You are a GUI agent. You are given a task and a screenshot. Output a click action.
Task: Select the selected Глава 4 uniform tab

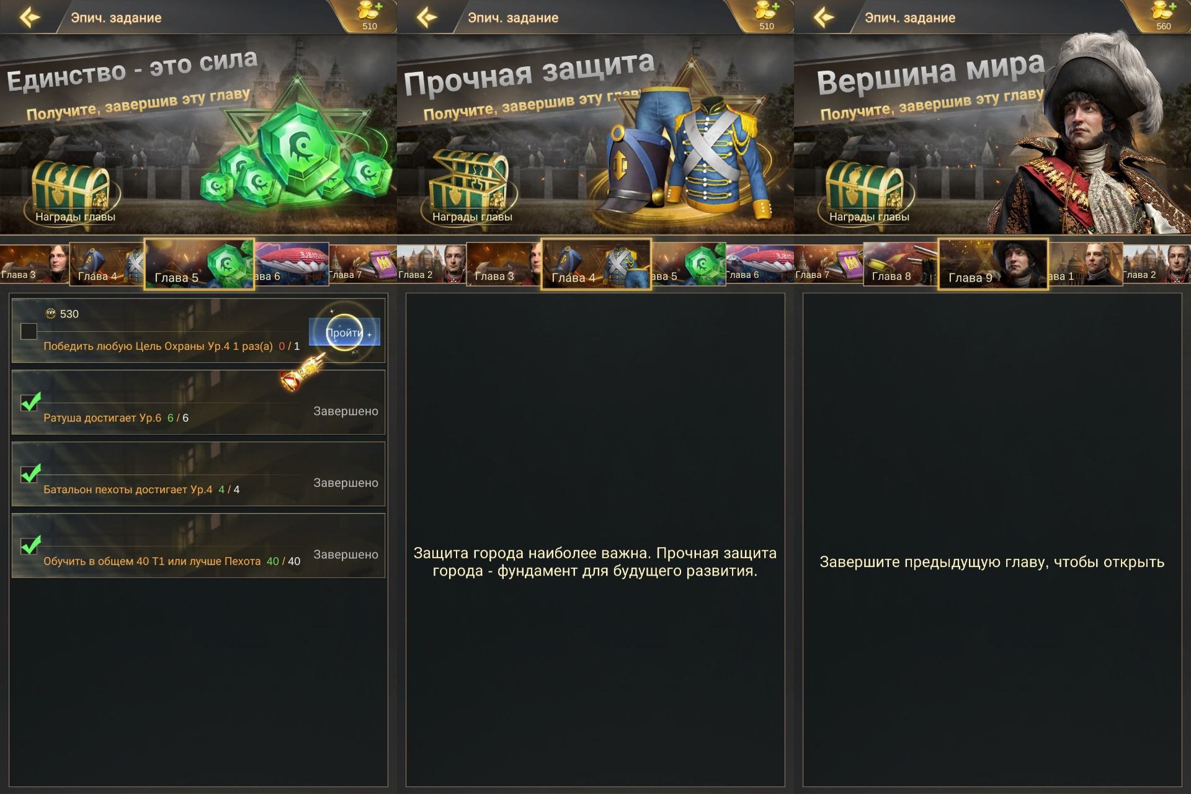click(596, 264)
